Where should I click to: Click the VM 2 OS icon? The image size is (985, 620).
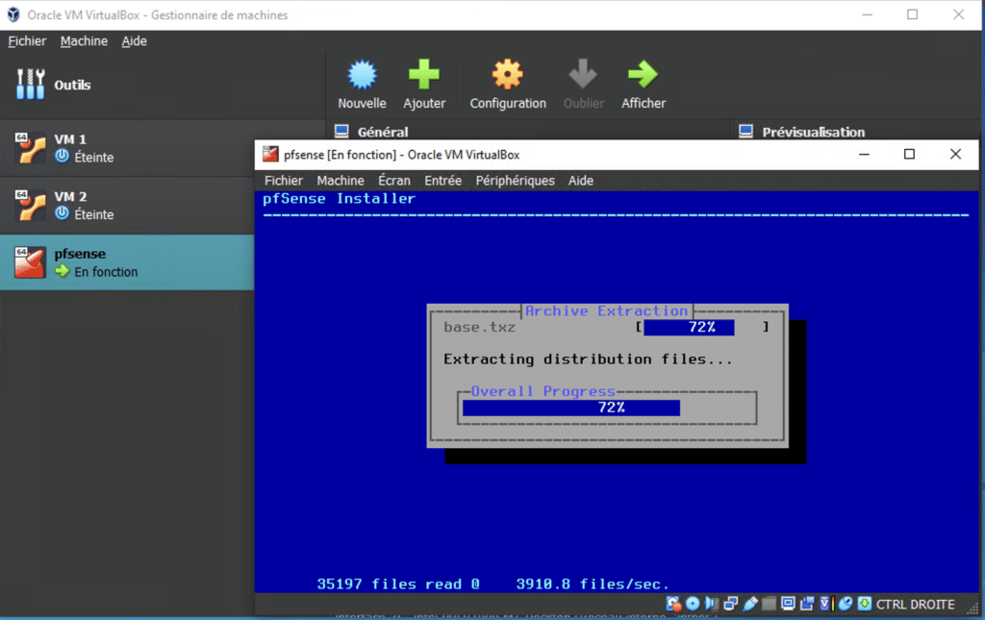pyautogui.click(x=30, y=205)
